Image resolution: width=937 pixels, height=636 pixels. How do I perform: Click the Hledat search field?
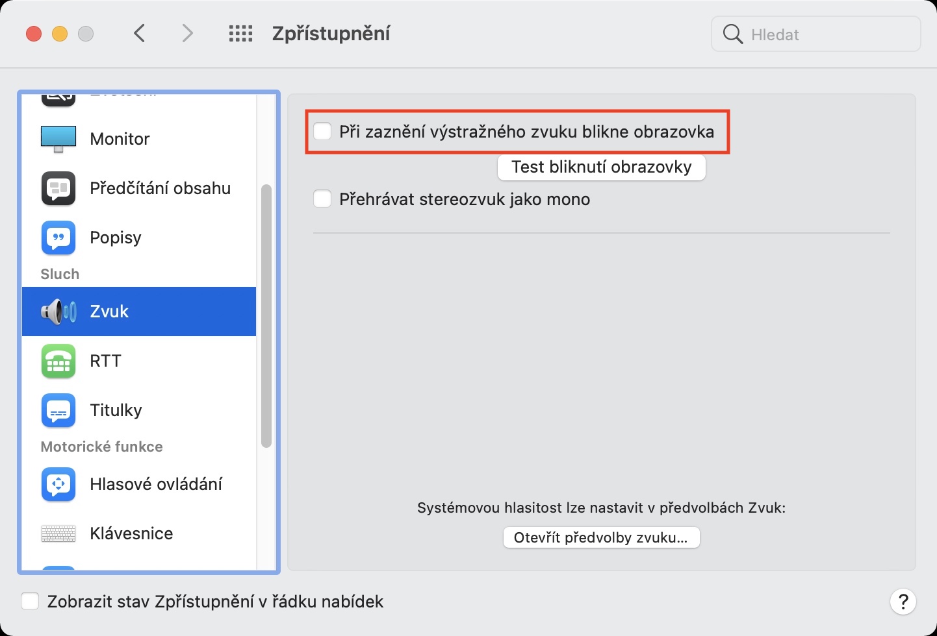[x=825, y=34]
